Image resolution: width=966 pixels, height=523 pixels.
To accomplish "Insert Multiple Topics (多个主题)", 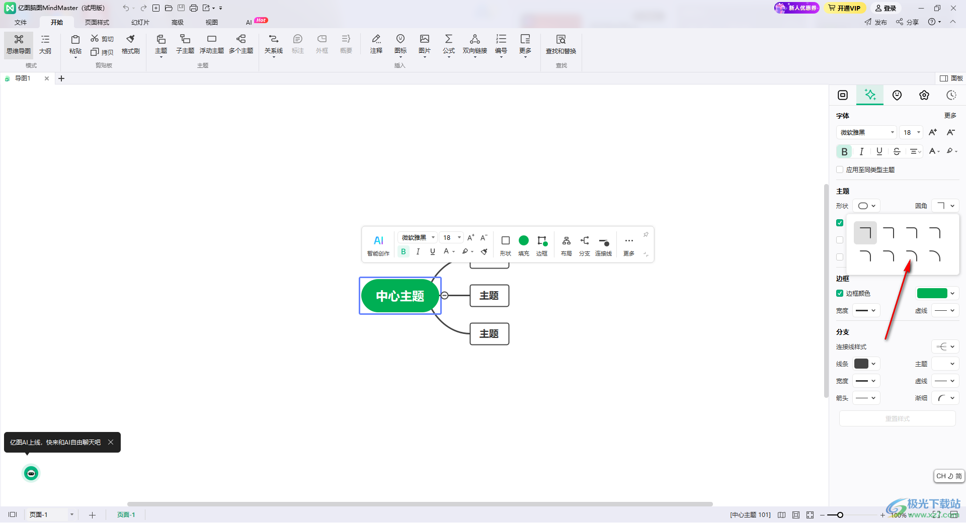I will coord(241,44).
